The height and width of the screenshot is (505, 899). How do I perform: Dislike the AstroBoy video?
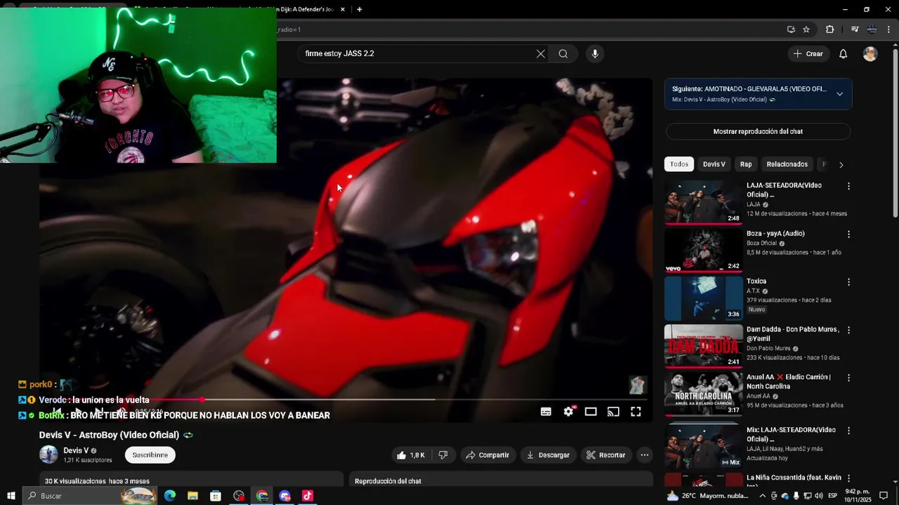pos(443,455)
